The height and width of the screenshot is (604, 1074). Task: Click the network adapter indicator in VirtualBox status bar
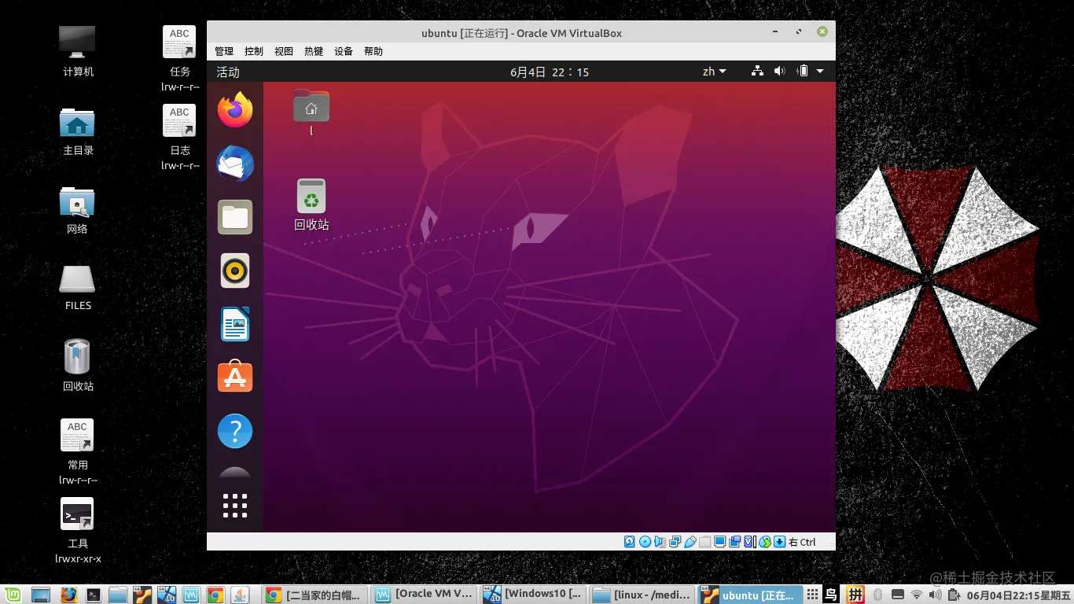[x=675, y=541]
